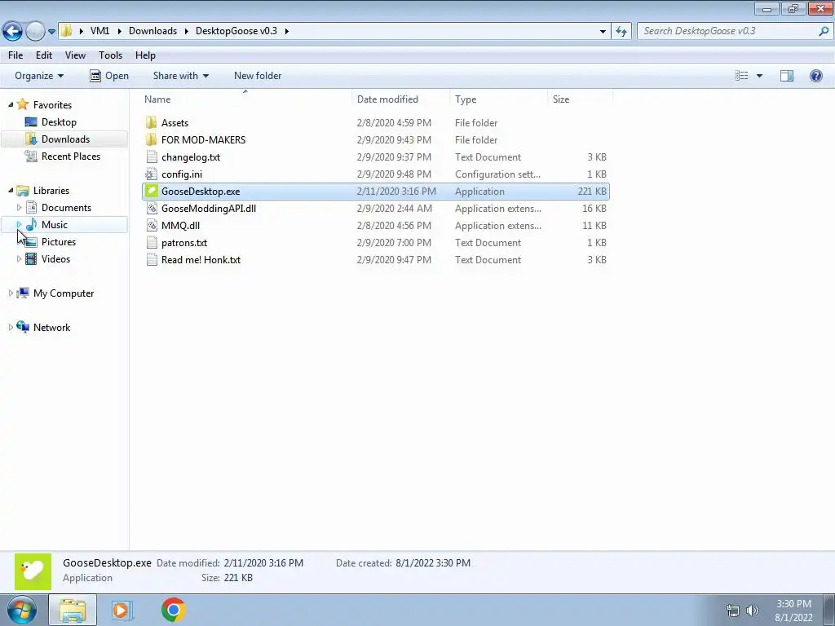Select the config.ini file icon
The height and width of the screenshot is (626, 835).
151,174
